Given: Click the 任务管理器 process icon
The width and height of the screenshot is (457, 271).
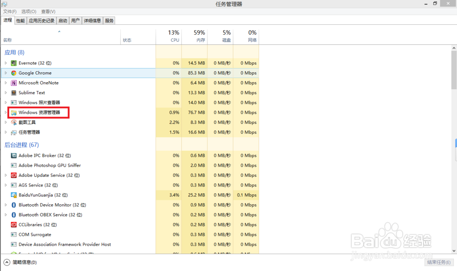Looking at the screenshot, I should (x=14, y=132).
